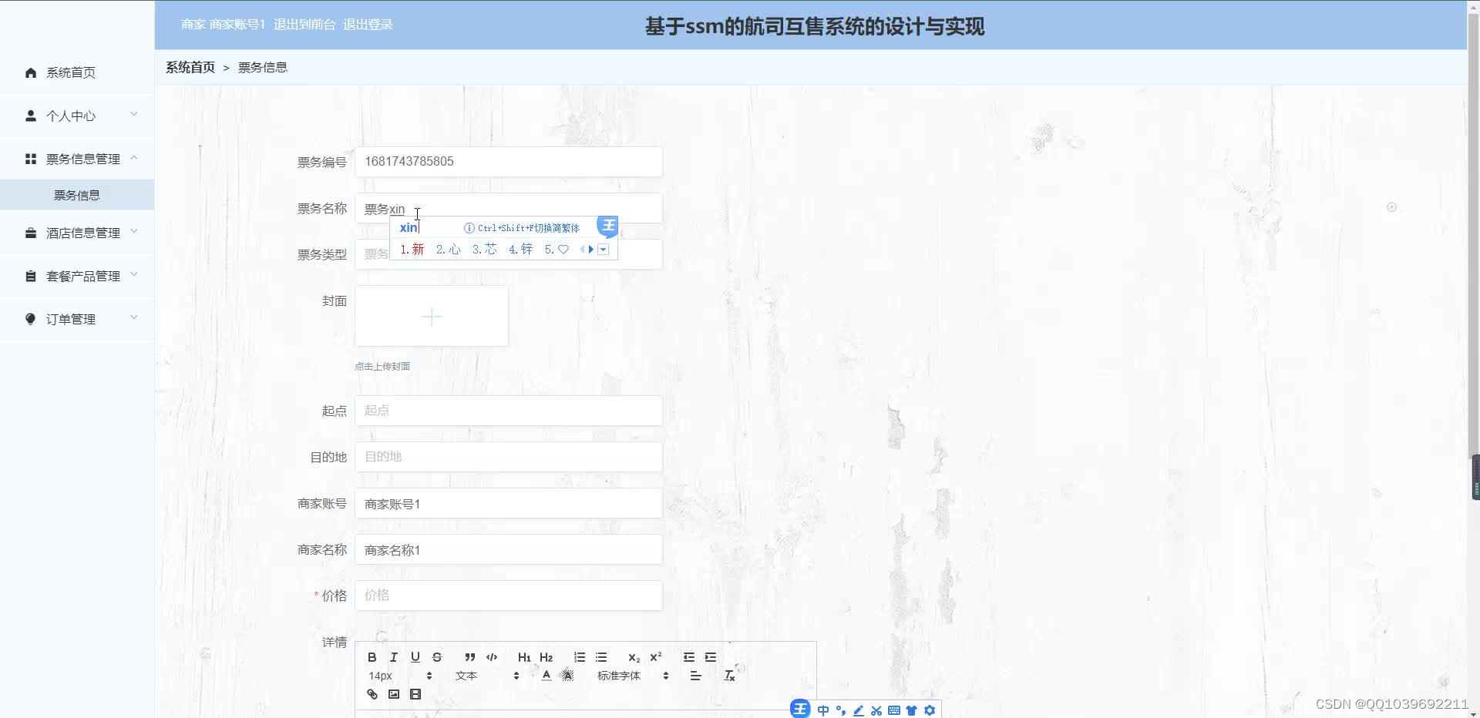Viewport: 1480px width, 718px height.
Task: Click the small circled X icon at right
Action: [1391, 207]
